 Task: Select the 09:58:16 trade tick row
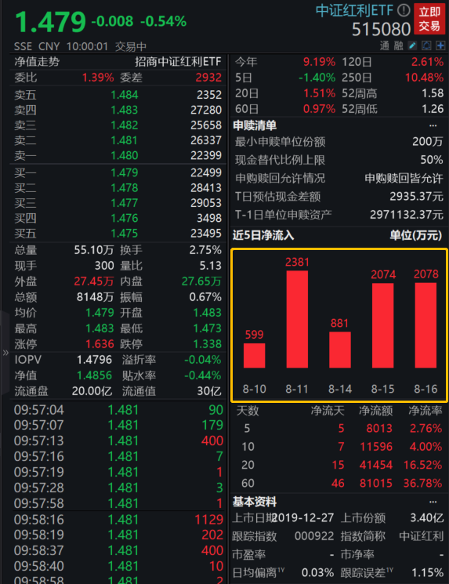pos(118,519)
